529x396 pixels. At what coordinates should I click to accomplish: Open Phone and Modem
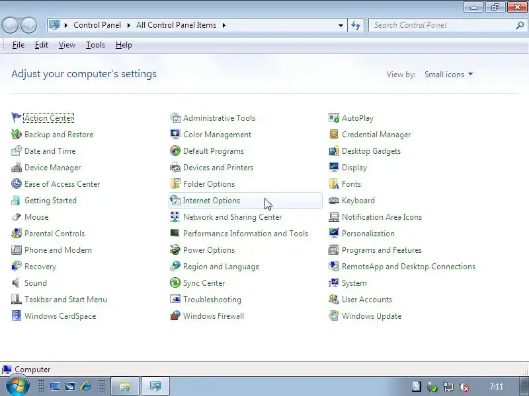pyautogui.click(x=58, y=250)
